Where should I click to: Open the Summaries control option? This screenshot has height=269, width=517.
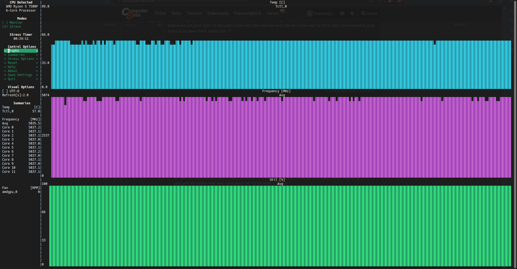point(21,55)
